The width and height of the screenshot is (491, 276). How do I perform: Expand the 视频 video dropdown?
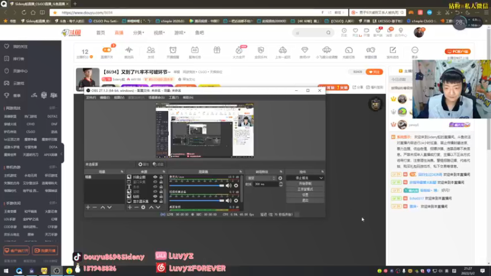pyautogui.click(x=159, y=33)
